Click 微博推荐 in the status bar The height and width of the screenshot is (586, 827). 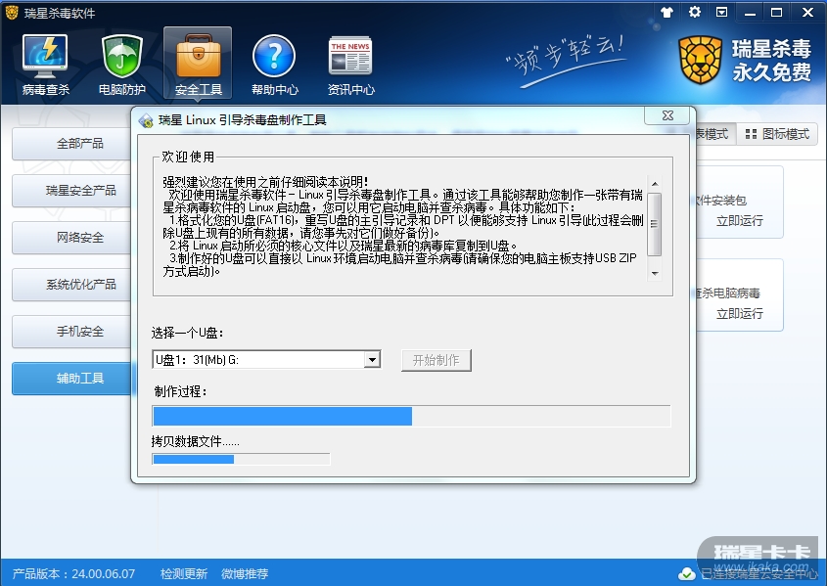point(245,574)
